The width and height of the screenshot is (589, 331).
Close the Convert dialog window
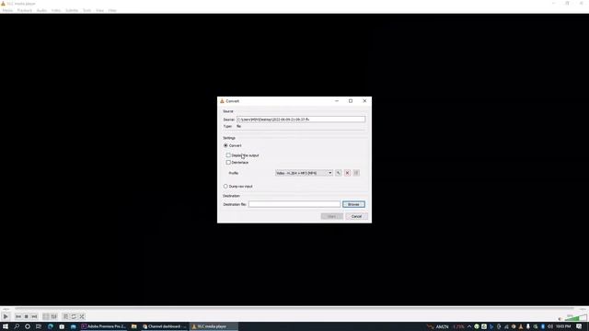(364, 101)
